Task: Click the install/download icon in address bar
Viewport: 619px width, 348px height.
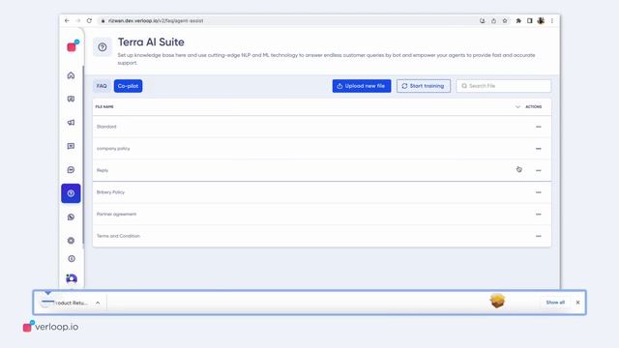Action: tap(483, 21)
